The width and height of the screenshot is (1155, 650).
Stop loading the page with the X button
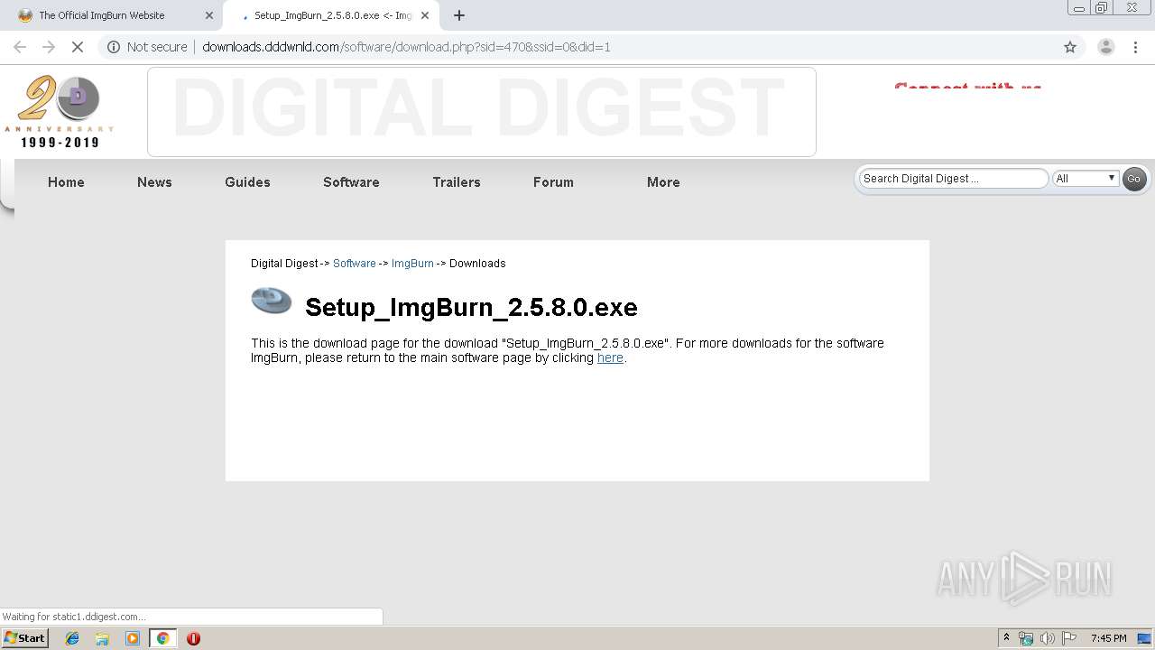(78, 47)
